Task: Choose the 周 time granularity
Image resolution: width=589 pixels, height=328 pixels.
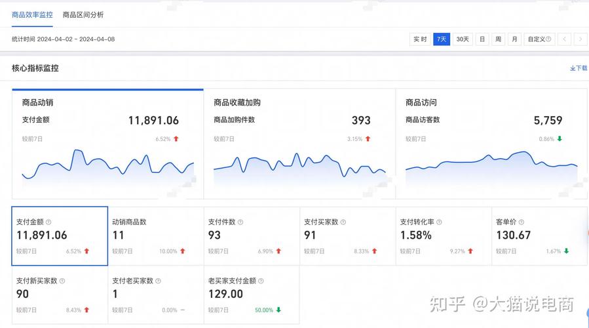Action: [498, 39]
